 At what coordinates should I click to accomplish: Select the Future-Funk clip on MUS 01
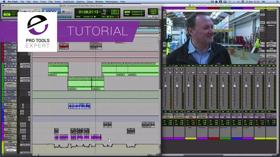(x=58, y=69)
